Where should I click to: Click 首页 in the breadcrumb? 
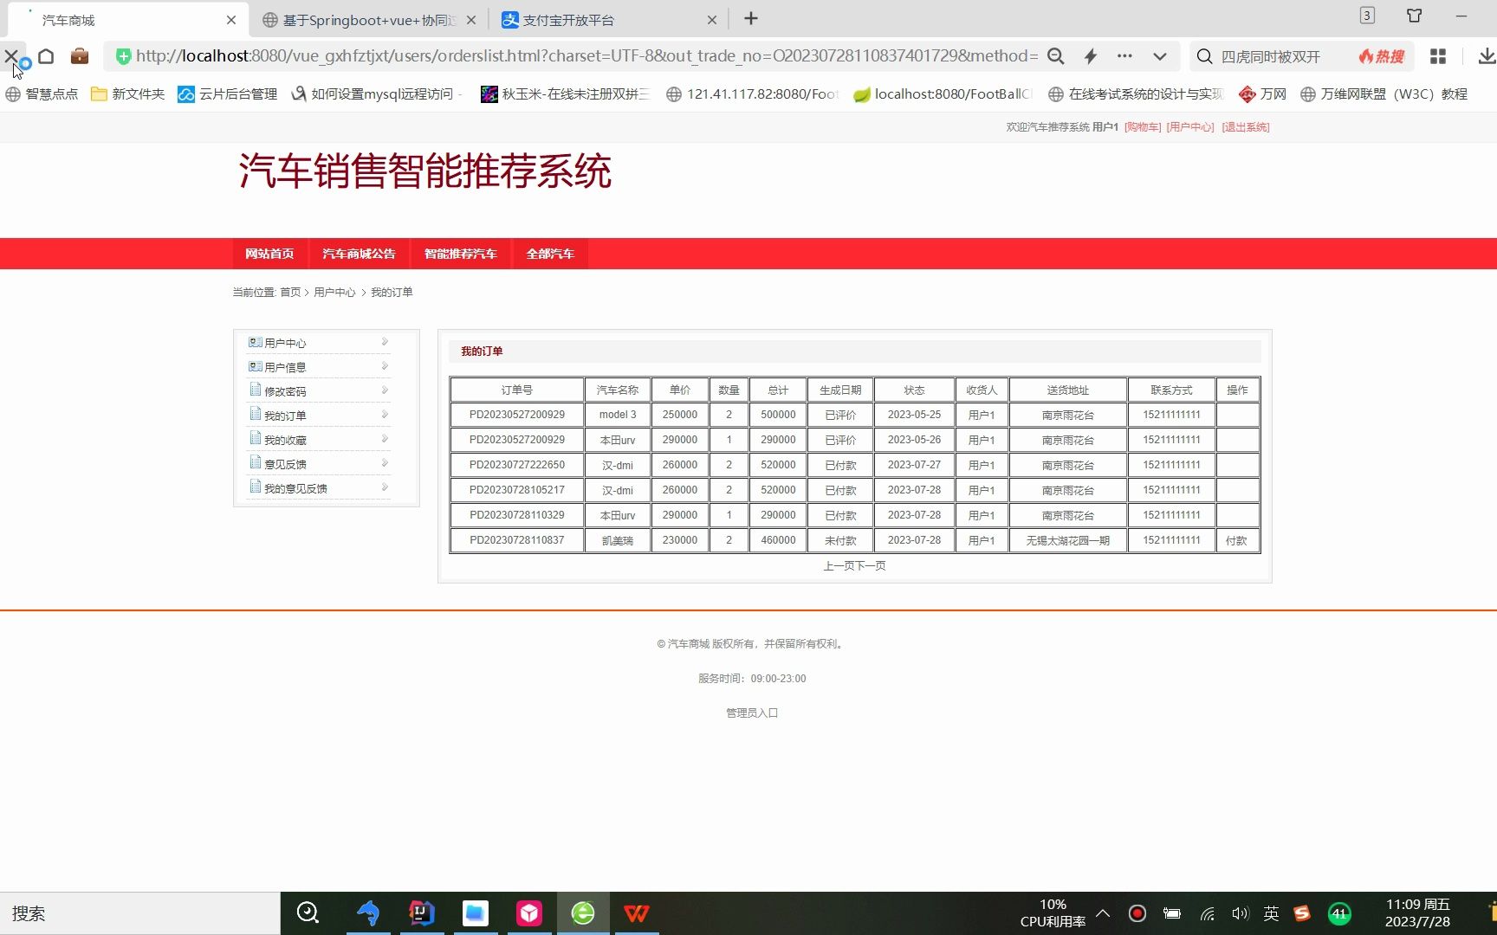[290, 293]
